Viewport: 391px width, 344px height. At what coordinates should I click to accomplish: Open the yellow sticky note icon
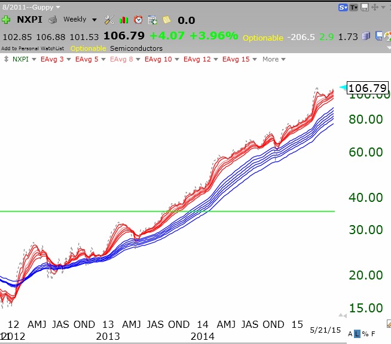pos(167,20)
